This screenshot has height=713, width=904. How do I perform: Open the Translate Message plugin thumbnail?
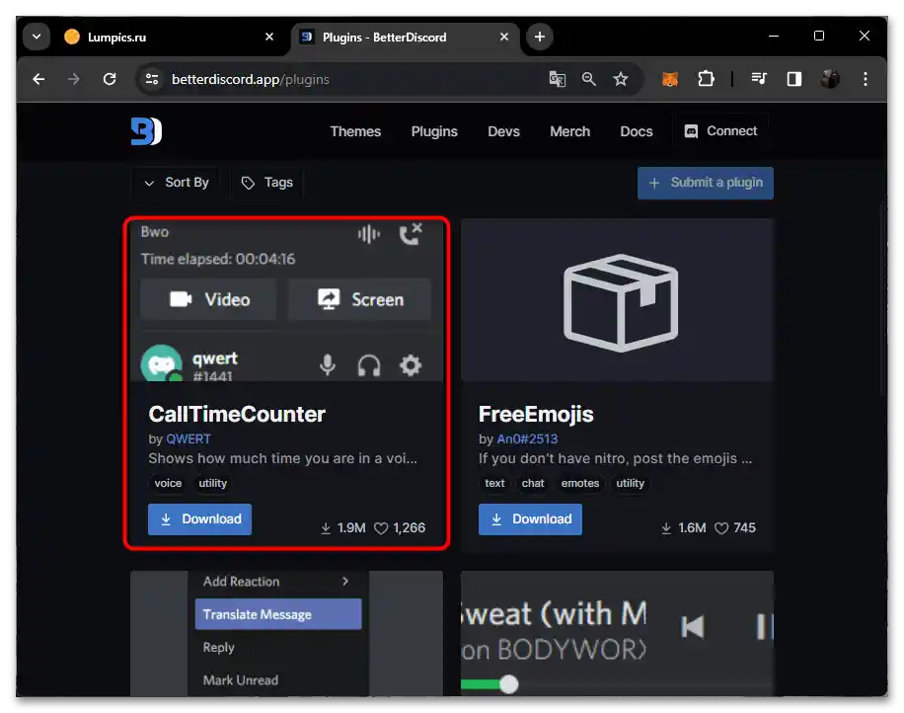286,633
